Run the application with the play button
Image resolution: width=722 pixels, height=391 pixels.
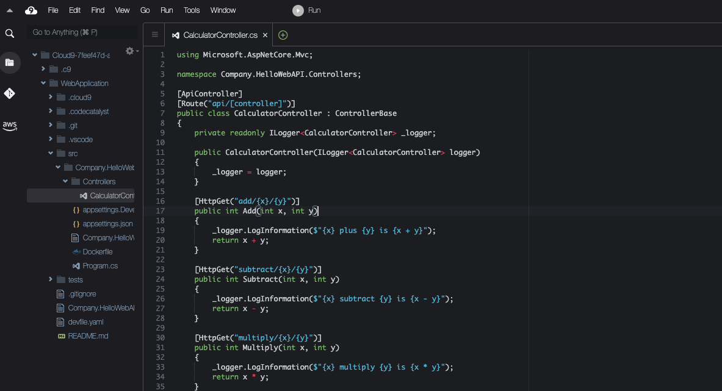(297, 10)
